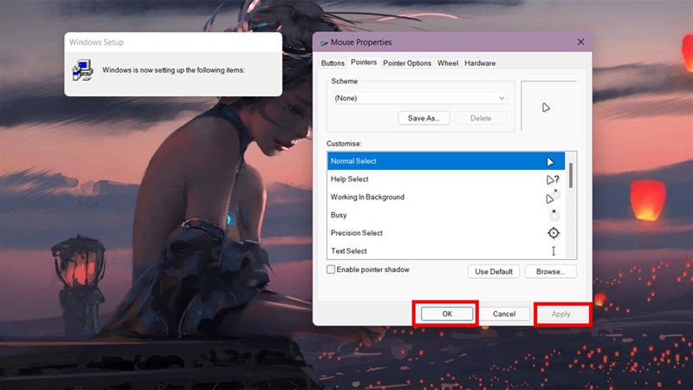Go to the Wheel tab
The height and width of the screenshot is (390, 693).
tap(448, 62)
